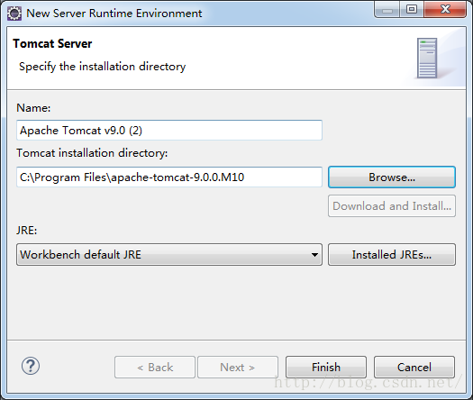This screenshot has height=400, width=473.
Task: Cancel the New Server Runtime dialog
Action: (x=414, y=368)
